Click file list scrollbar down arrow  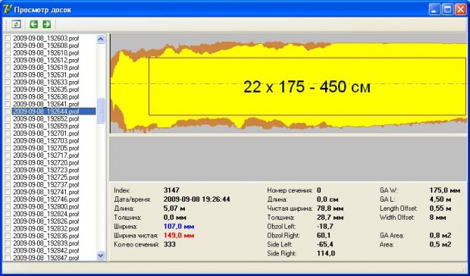(101, 256)
